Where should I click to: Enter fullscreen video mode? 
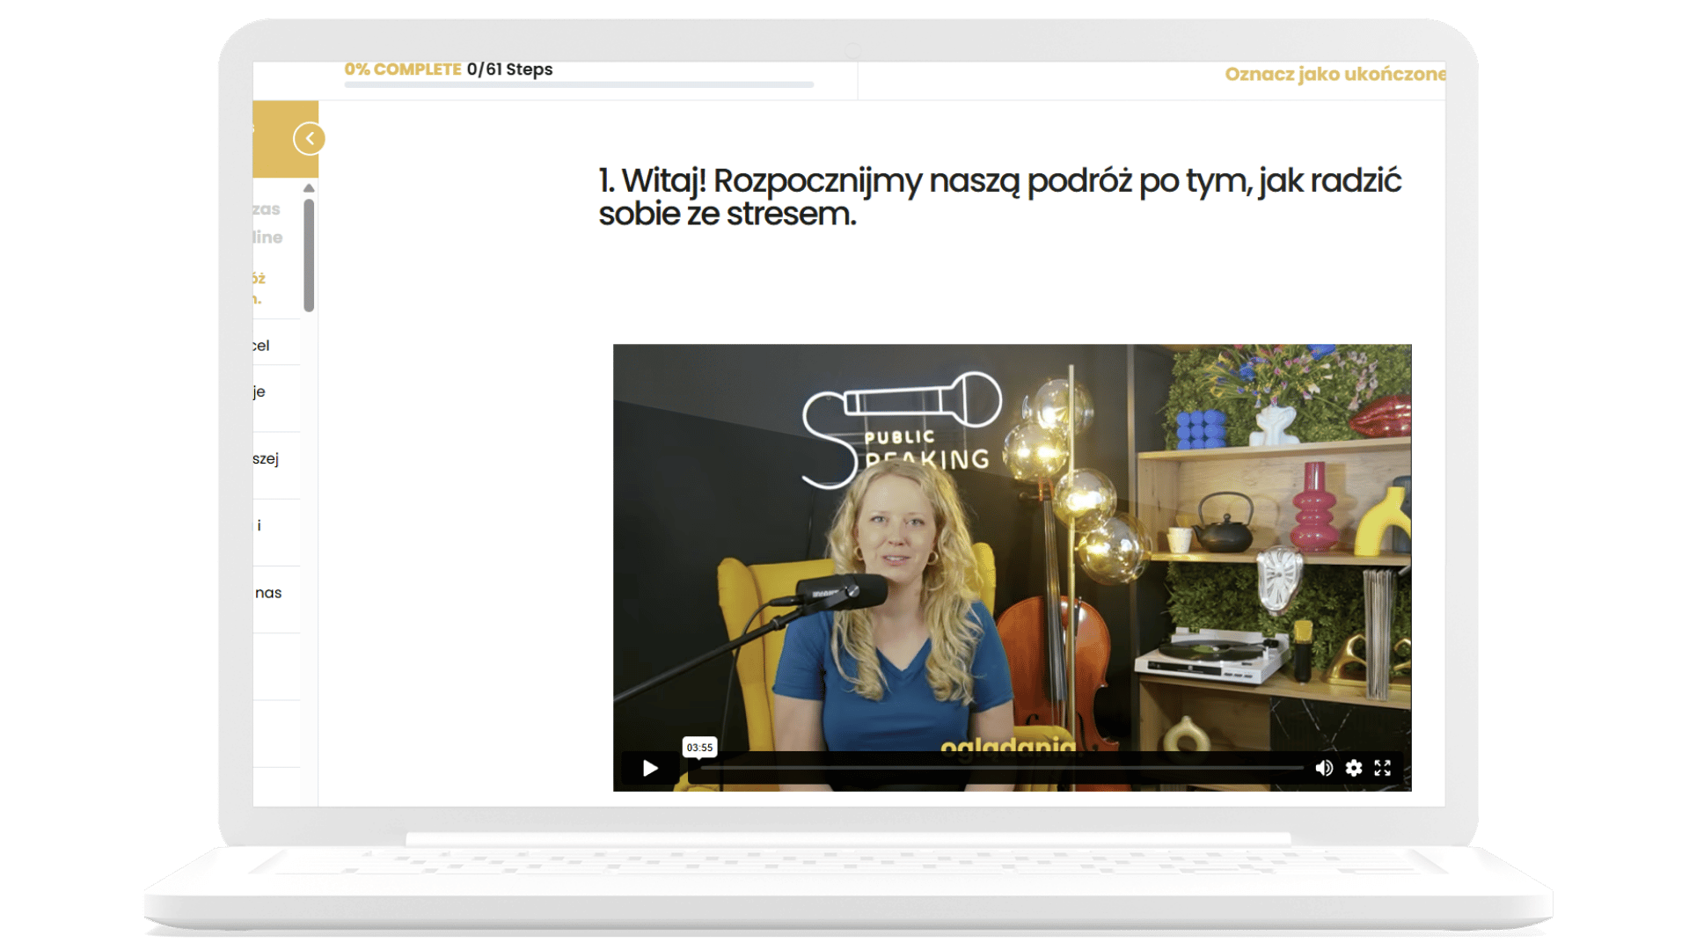point(1383,768)
